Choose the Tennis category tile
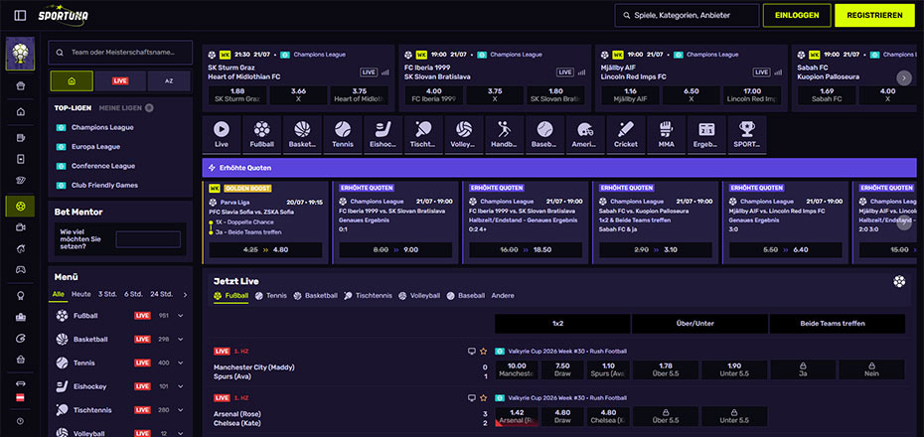 [343, 135]
